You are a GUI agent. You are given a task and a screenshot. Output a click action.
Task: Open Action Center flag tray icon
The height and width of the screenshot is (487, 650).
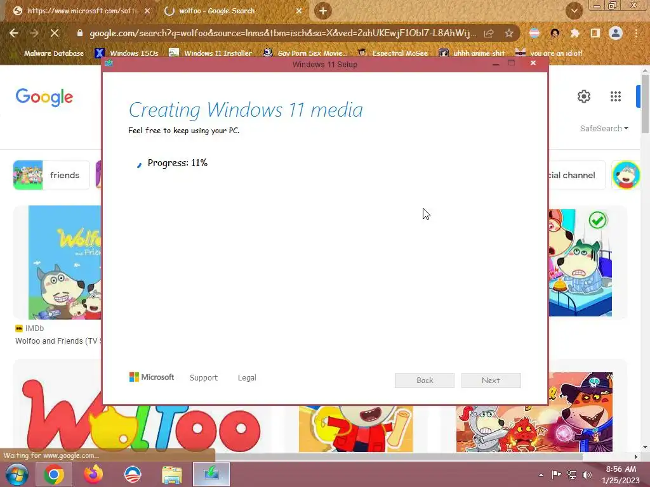pos(556,474)
